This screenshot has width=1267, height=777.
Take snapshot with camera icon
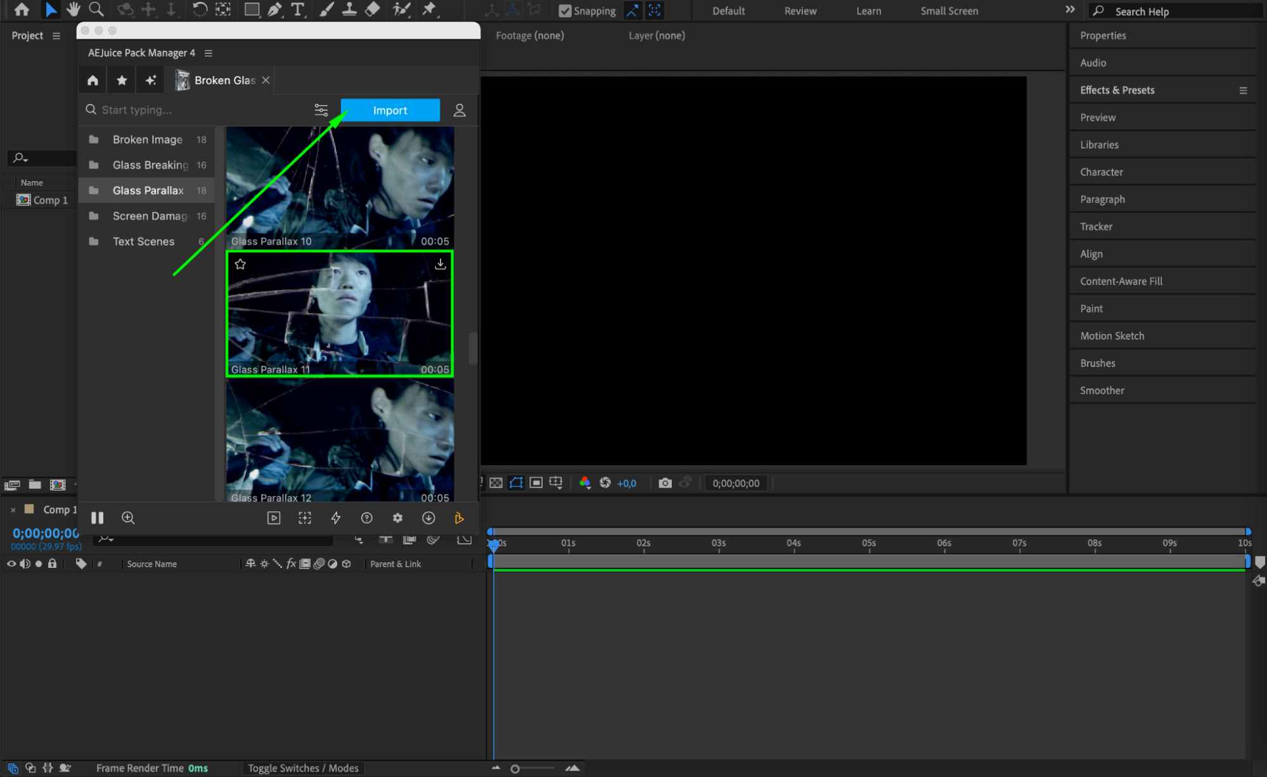click(664, 483)
